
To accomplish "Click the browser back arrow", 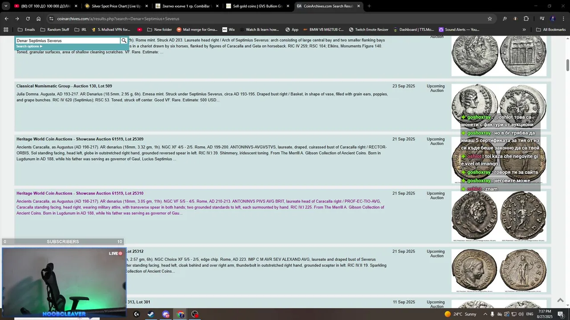I will 6,19.
